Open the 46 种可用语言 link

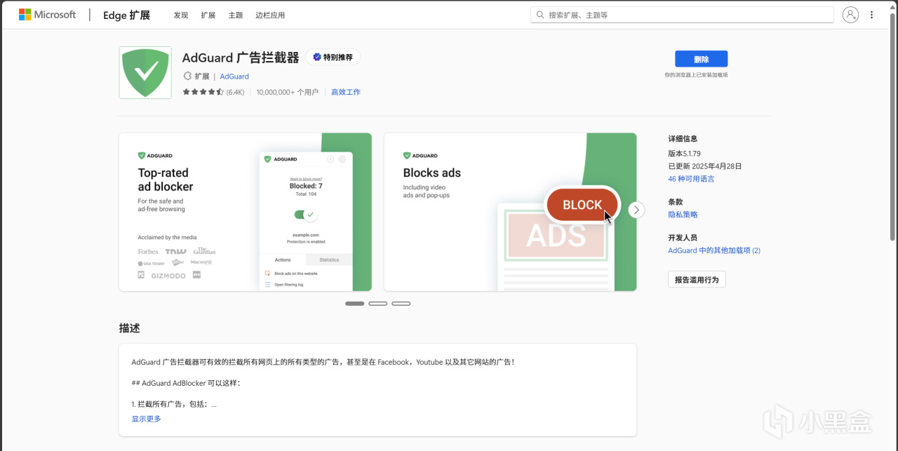pos(691,179)
